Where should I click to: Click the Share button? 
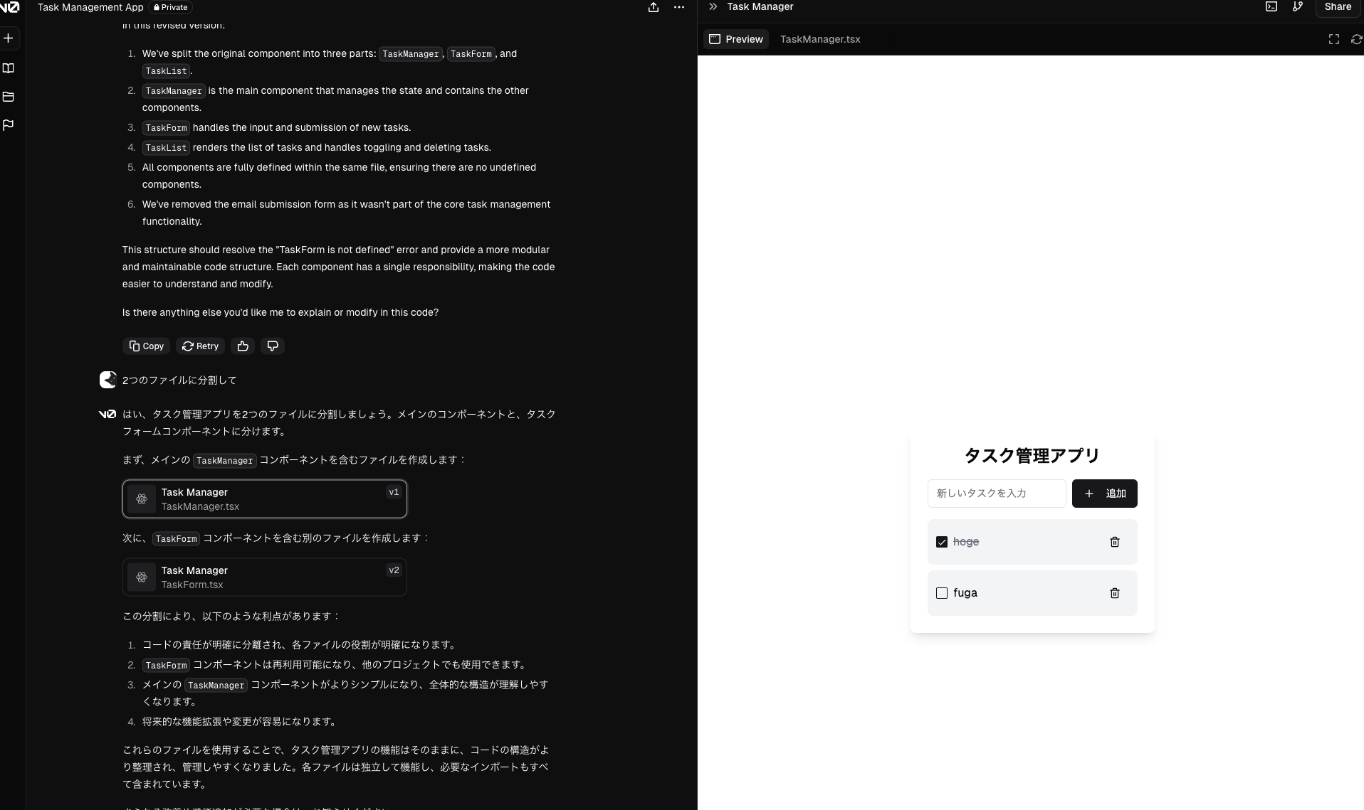coord(1337,7)
